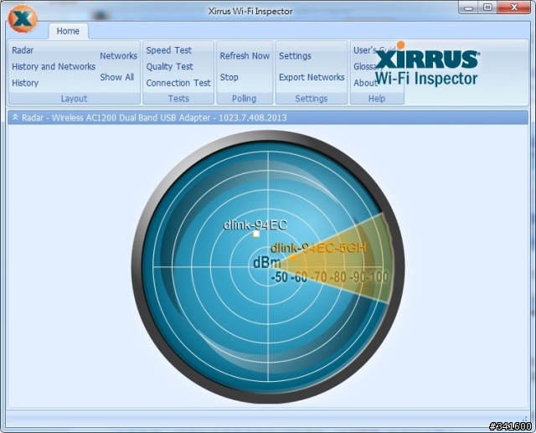Click the dlink-94EC label on radar
Image resolution: width=536 pixels, height=433 pixels.
point(255,224)
